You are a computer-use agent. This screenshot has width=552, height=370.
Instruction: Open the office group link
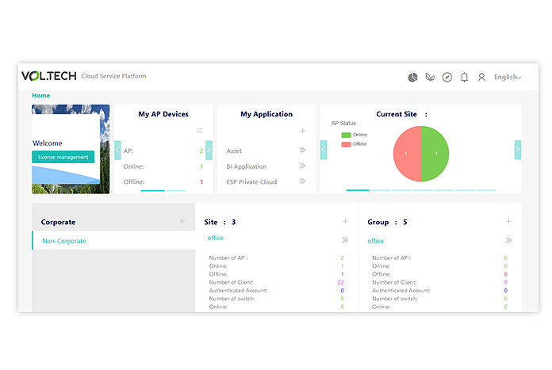(375, 241)
